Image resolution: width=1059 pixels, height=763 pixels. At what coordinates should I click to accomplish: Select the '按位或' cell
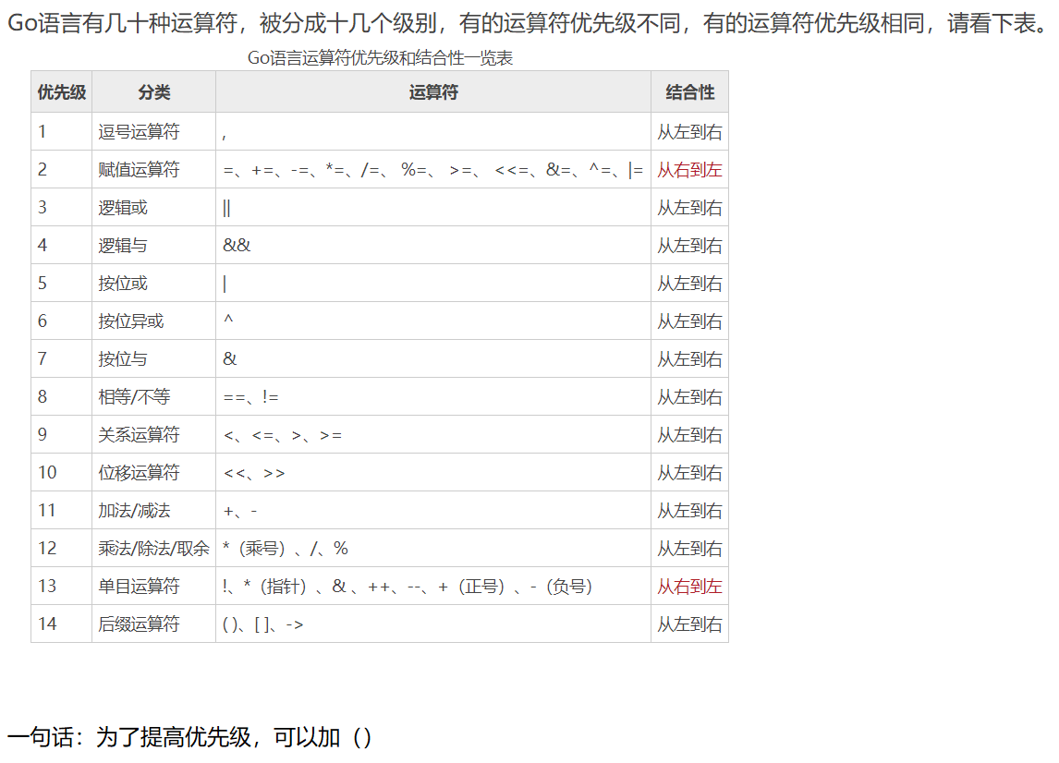pyautogui.click(x=154, y=283)
